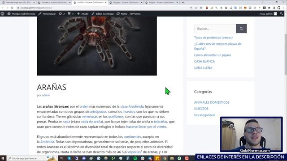This screenshot has height=161, width=287.
Task: Open WPForms in admin bar
Action: pyautogui.click(x=135, y=14)
